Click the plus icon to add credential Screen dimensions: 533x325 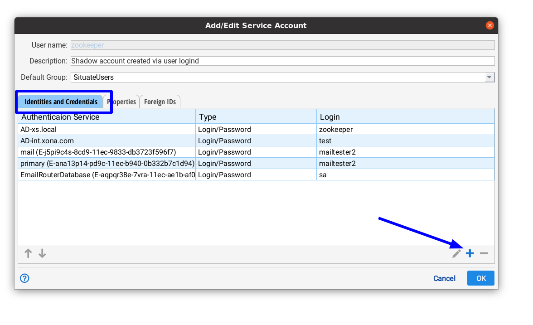pyautogui.click(x=470, y=253)
